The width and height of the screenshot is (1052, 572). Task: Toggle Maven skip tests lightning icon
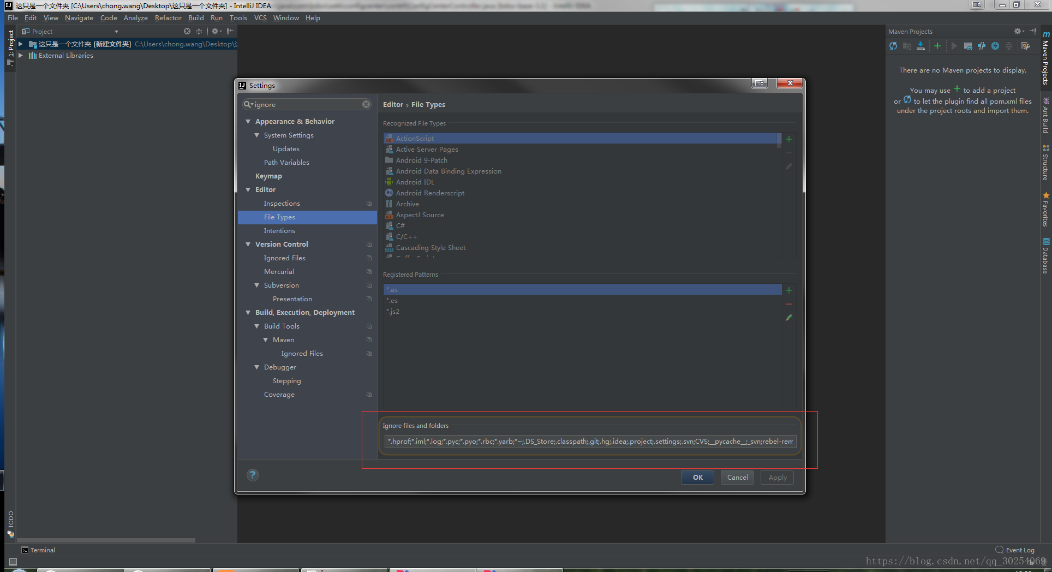point(995,46)
